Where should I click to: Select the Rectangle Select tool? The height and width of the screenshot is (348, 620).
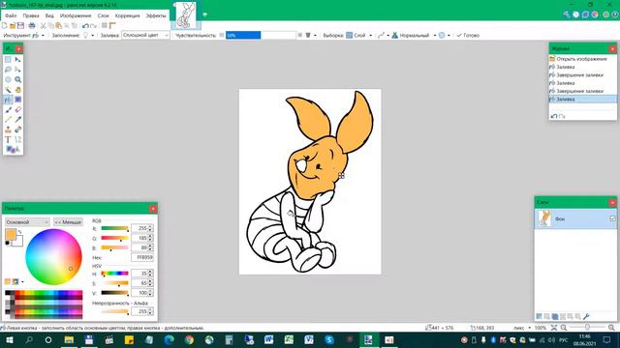coord(8,60)
